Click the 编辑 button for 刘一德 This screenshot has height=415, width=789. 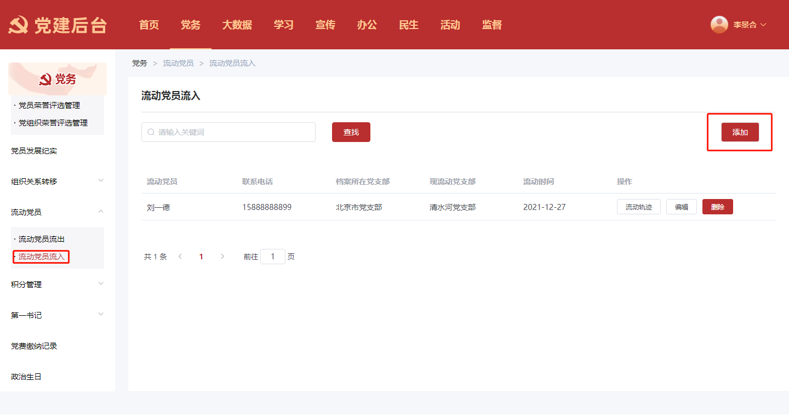pos(681,207)
